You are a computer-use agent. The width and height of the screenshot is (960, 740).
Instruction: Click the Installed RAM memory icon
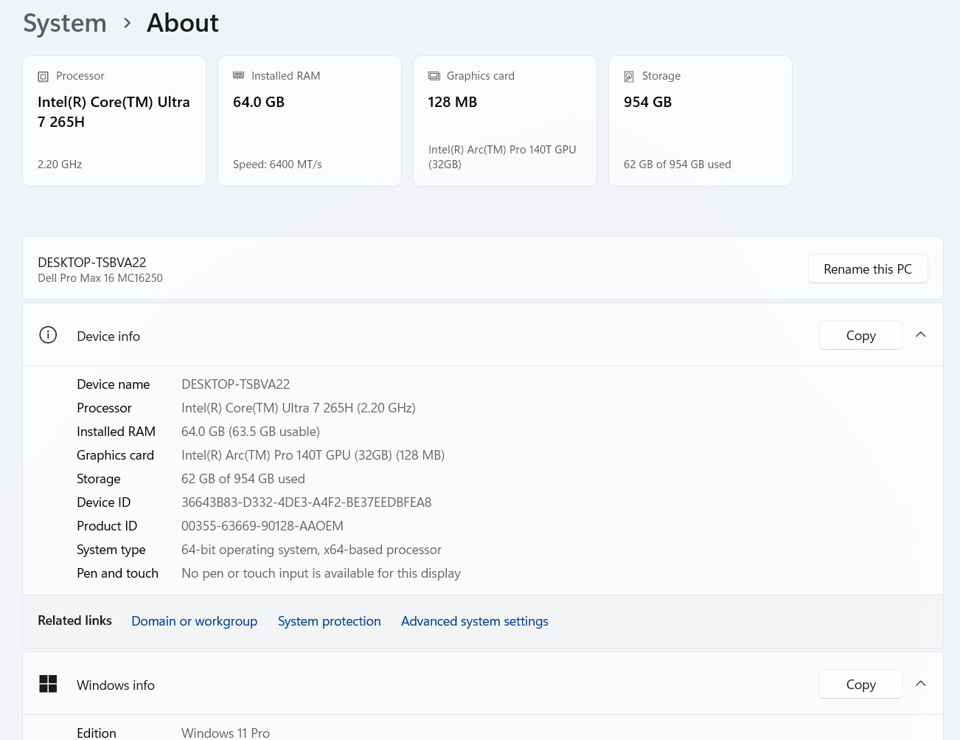(238, 75)
